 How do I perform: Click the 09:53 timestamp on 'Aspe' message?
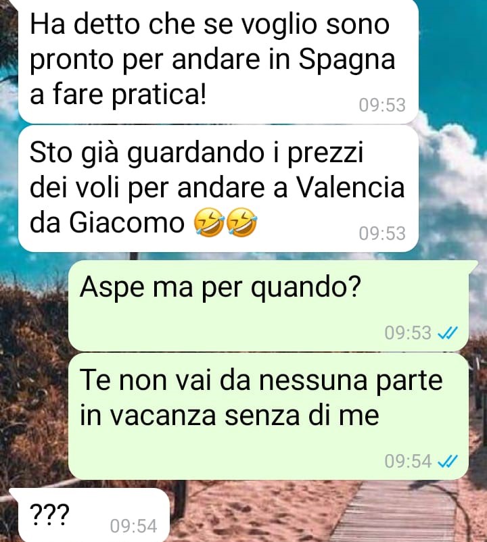[408, 333]
